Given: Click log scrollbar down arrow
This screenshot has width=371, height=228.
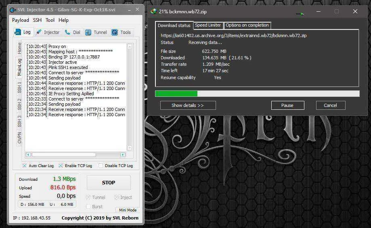Looking at the screenshot, I should click(x=130, y=148).
